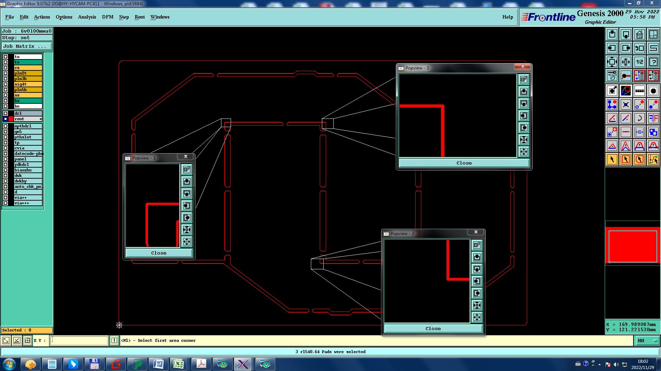
Task: Click the question mark query icon
Action: point(653,62)
